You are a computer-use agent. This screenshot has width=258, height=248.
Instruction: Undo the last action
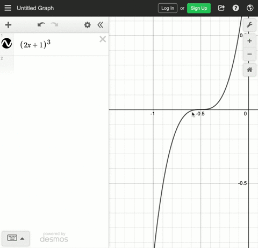click(41, 25)
